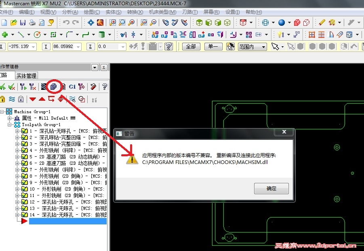
Task: Collapse the Toolpath Group-1 node
Action: click(10, 124)
